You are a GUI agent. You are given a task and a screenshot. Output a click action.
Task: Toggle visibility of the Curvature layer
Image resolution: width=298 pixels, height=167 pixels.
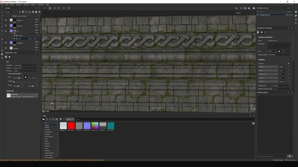click(x=6, y=26)
